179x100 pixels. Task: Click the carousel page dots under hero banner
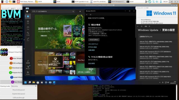click(x=65, y=50)
